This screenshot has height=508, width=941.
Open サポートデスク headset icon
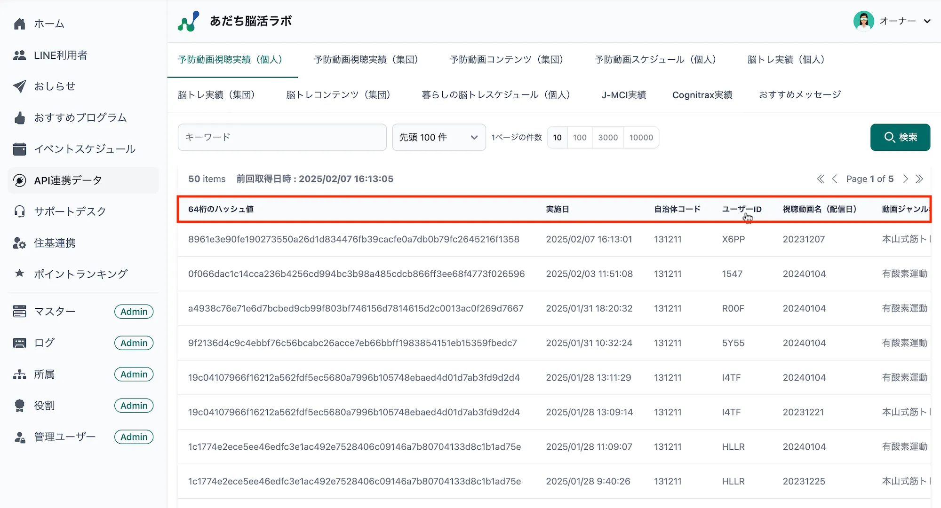click(x=19, y=211)
